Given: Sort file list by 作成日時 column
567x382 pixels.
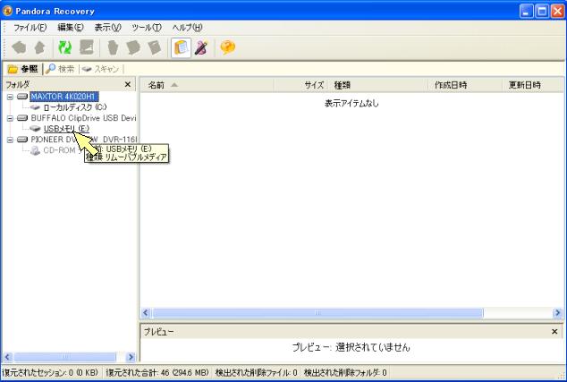Looking at the screenshot, I should tap(465, 85).
